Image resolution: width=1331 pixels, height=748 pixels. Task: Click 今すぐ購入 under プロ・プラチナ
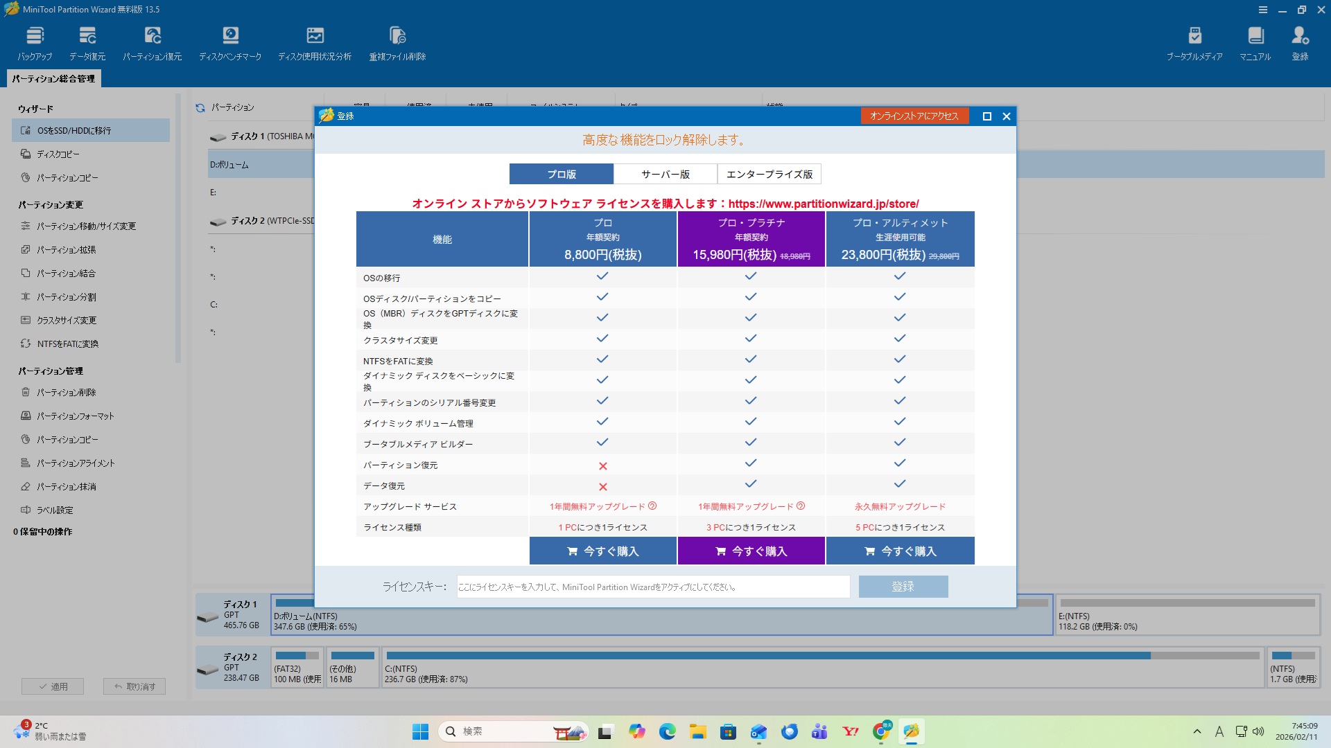click(751, 551)
